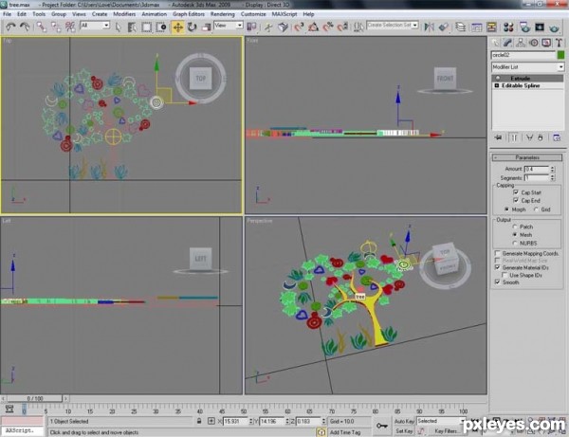Image resolution: width=569 pixels, height=437 pixels.
Task: Click the Set Key button
Action: [404, 430]
